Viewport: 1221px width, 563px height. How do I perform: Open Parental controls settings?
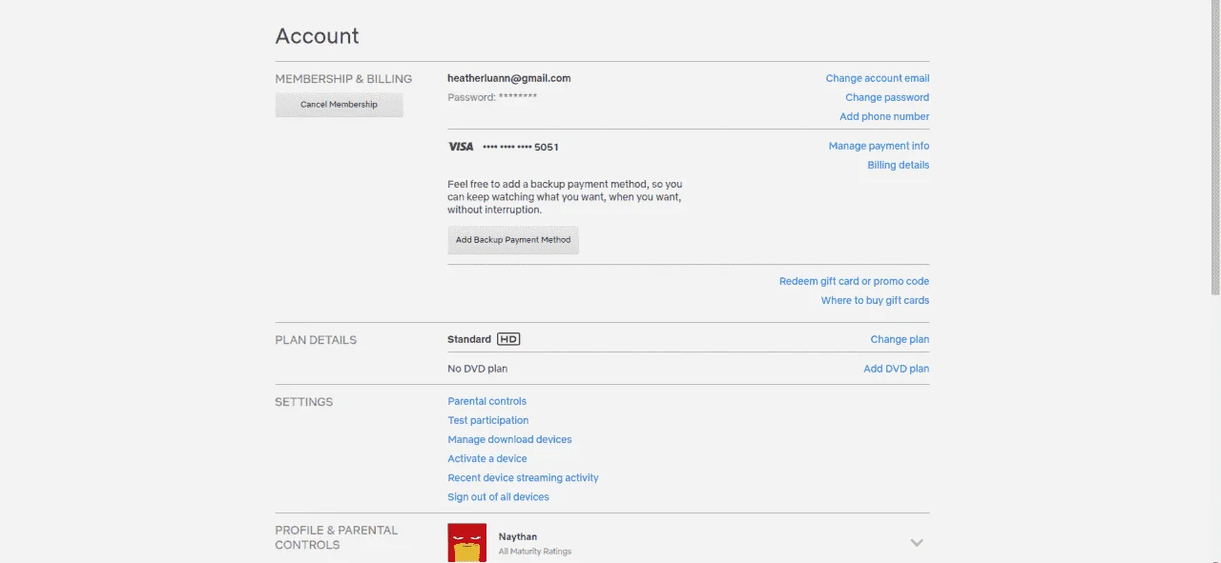(486, 401)
